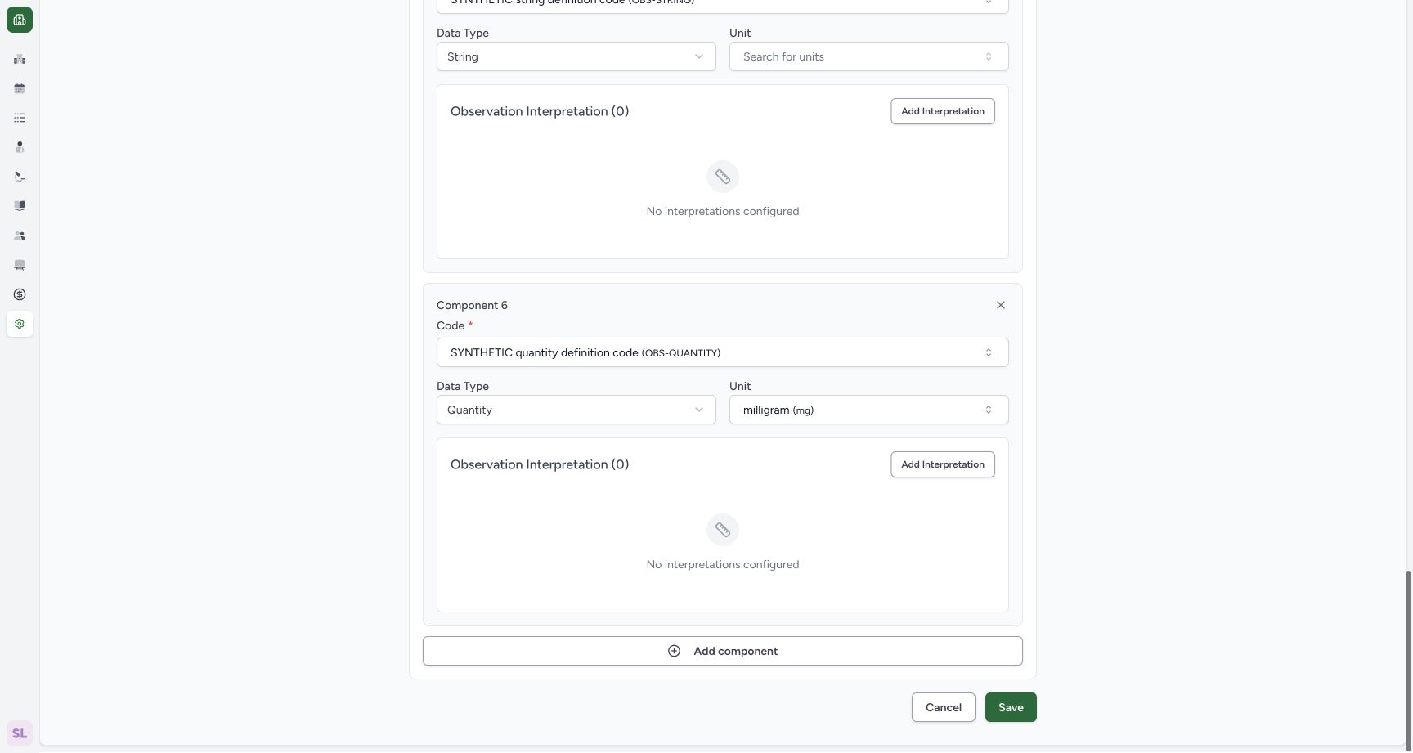Click 'No interpretations configured' text in Component 6
Viewport: 1413px width, 753px height.
coord(723,564)
